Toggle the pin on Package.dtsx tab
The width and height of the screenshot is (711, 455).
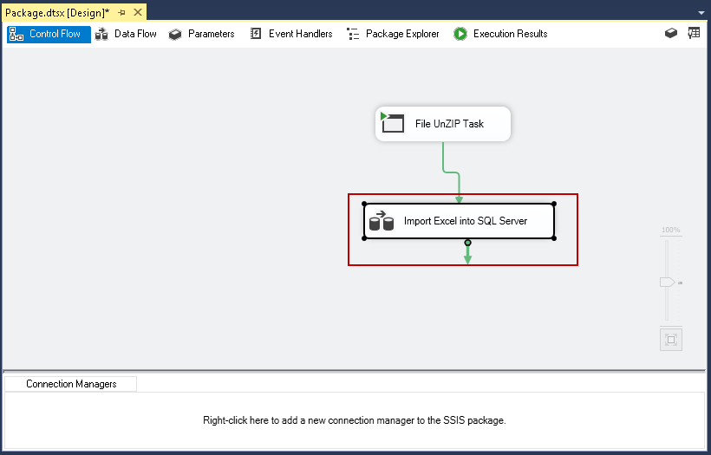click(x=121, y=13)
